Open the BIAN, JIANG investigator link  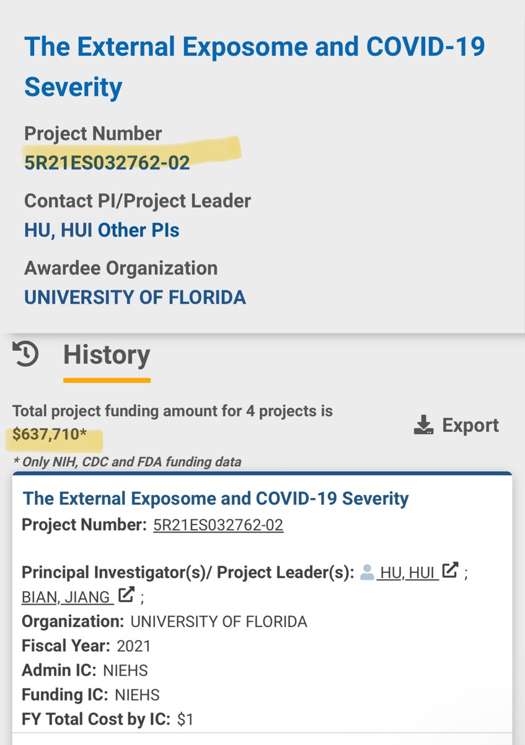click(x=67, y=597)
